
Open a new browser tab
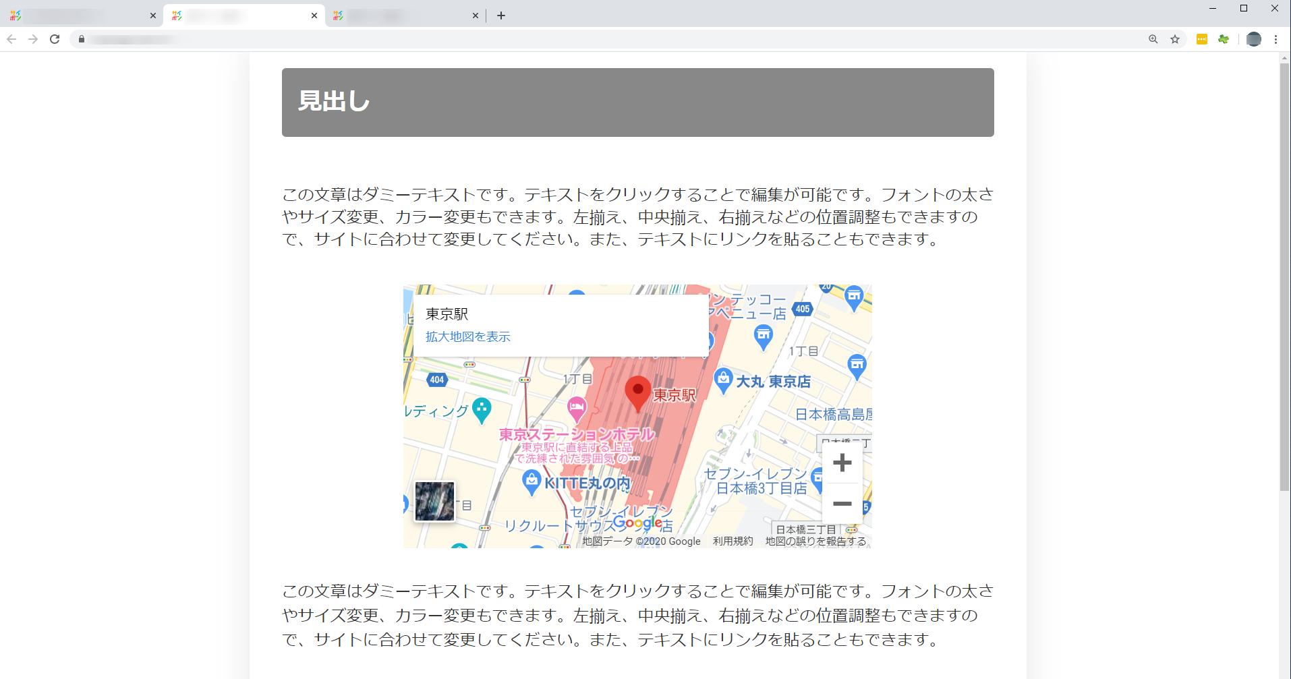(501, 16)
